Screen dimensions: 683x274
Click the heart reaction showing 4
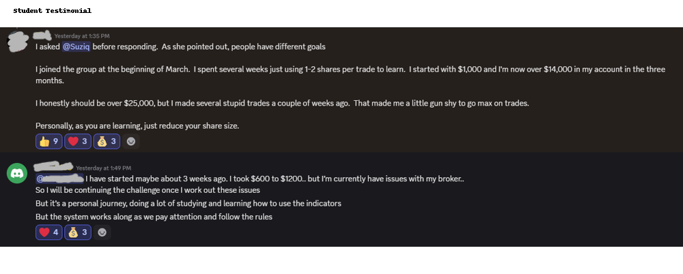48,232
